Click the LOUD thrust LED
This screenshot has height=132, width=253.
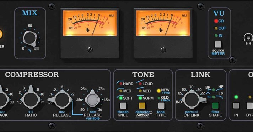pos(140,84)
